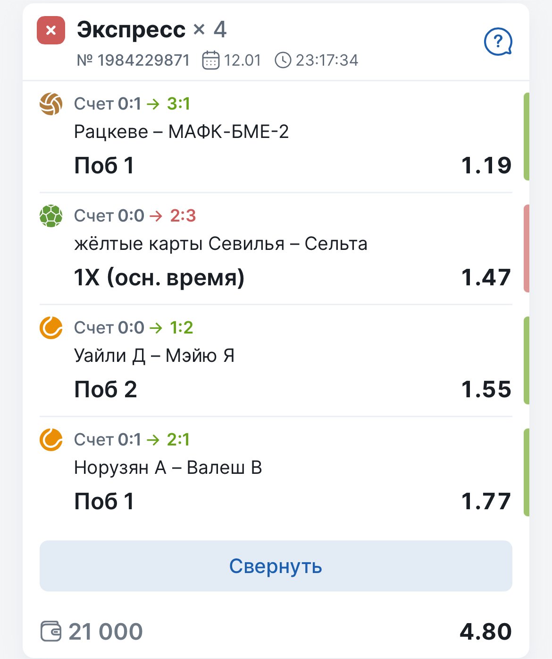Open the Уайли Д – Мэйю Я match
This screenshot has width=552, height=659.
point(154,356)
